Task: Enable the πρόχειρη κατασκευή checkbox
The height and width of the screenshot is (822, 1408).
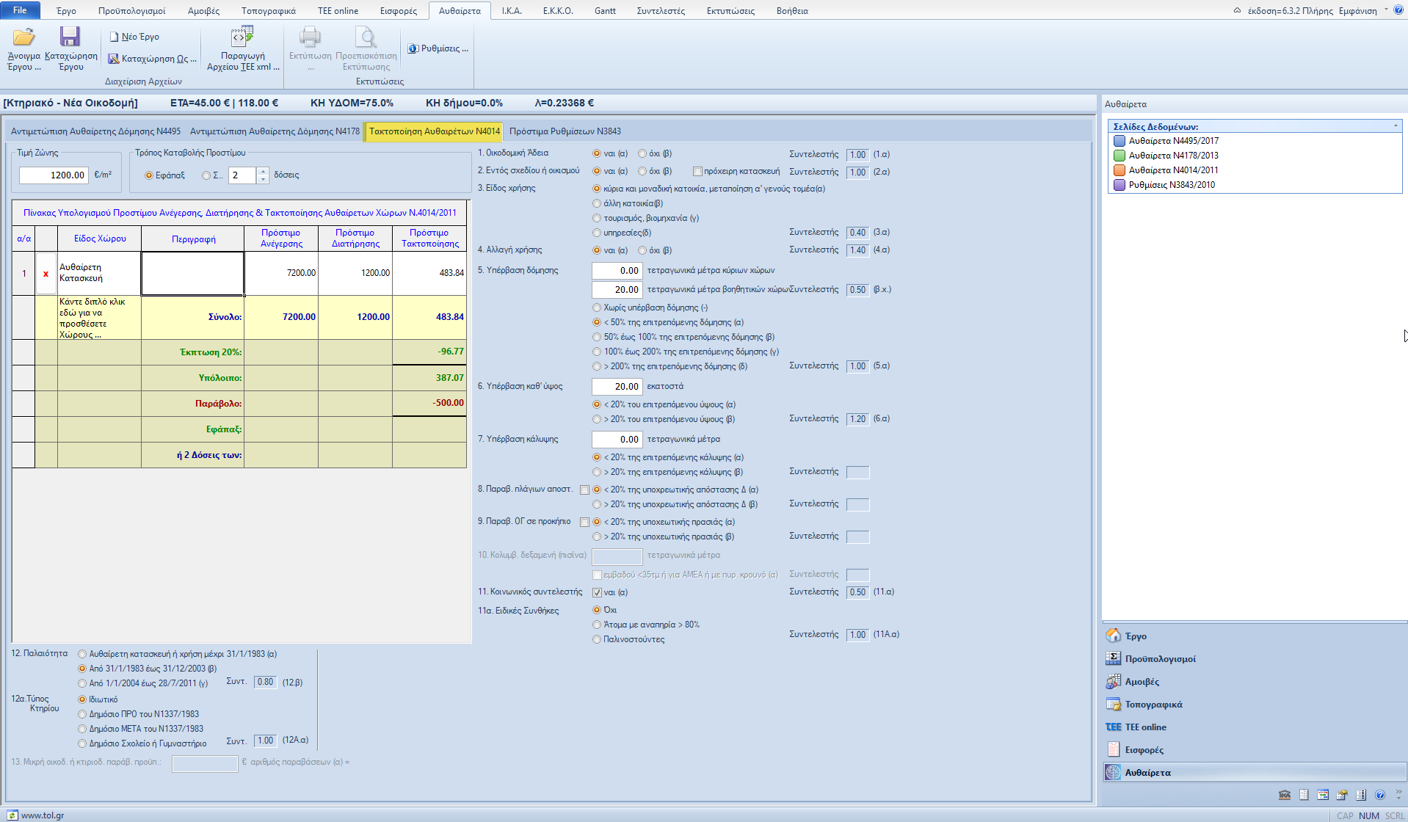Action: 697,172
